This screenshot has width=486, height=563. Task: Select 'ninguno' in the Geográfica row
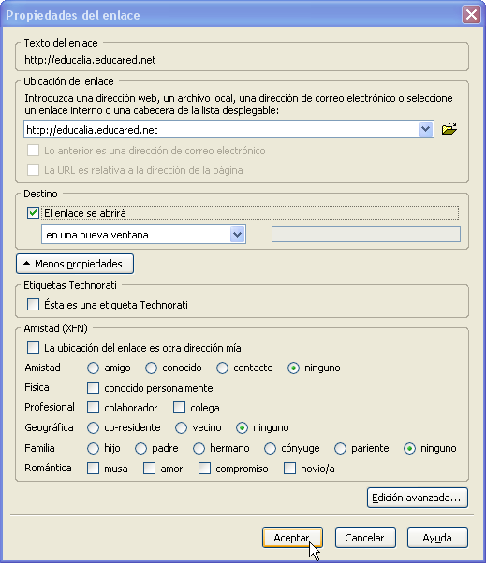(x=242, y=427)
